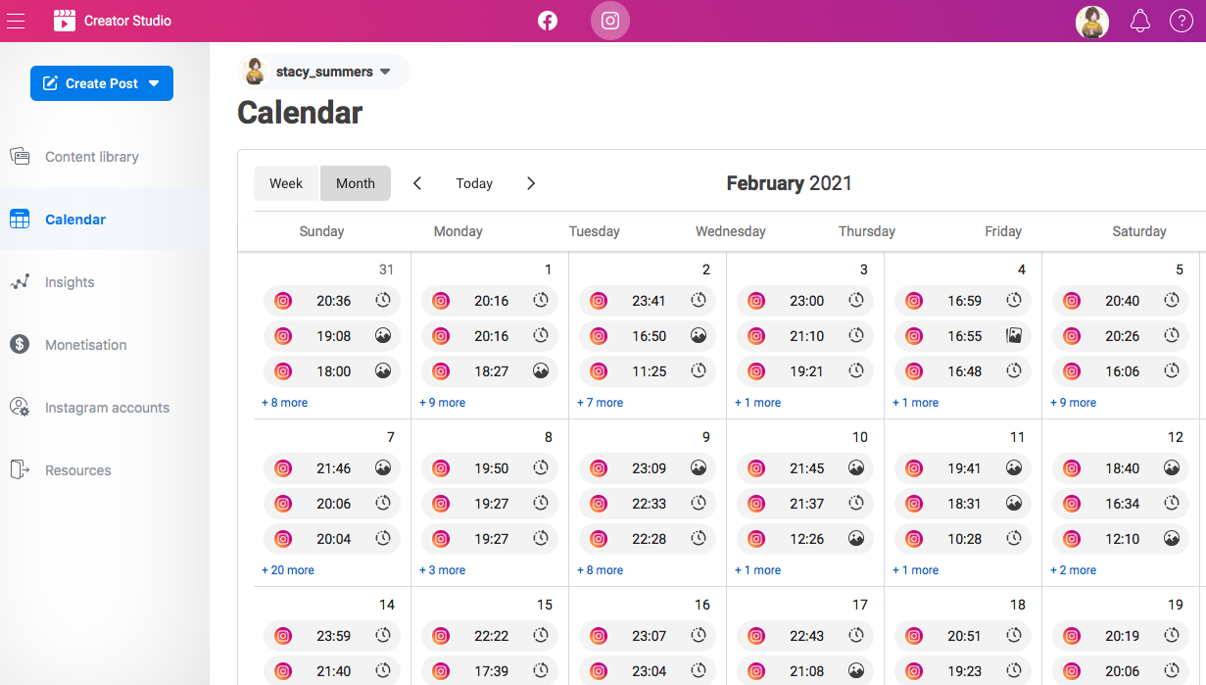Select the Month view tab
Image resolution: width=1206 pixels, height=685 pixels.
[355, 183]
